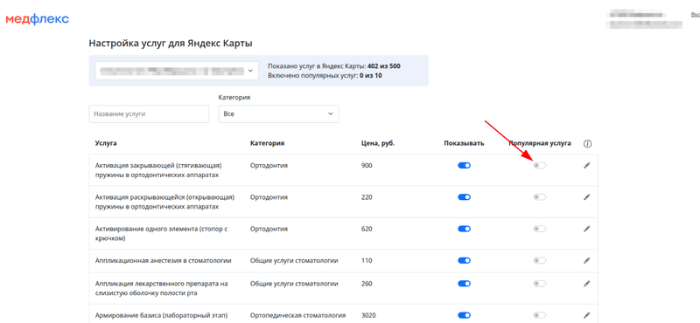This screenshot has width=700, height=323.
Task: Open the clinic selection dropdown
Action: coord(177,71)
